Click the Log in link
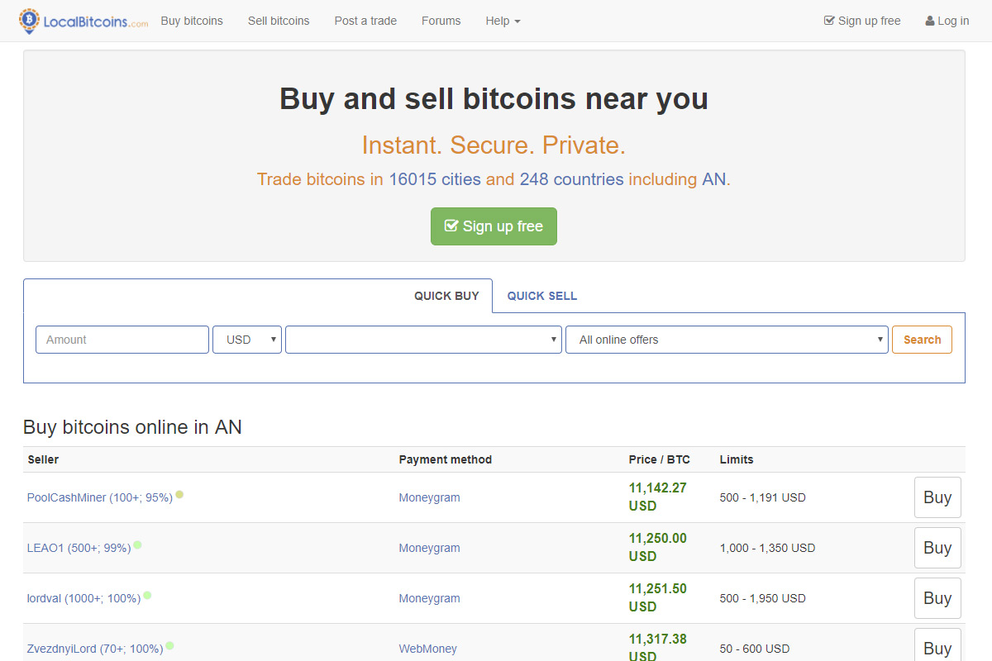Viewport: 992px width, 661px height. pyautogui.click(x=947, y=21)
